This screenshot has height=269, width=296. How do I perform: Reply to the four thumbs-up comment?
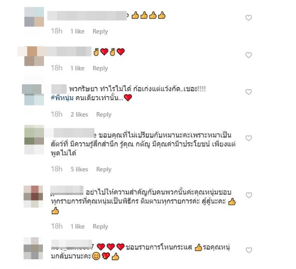[100, 31]
